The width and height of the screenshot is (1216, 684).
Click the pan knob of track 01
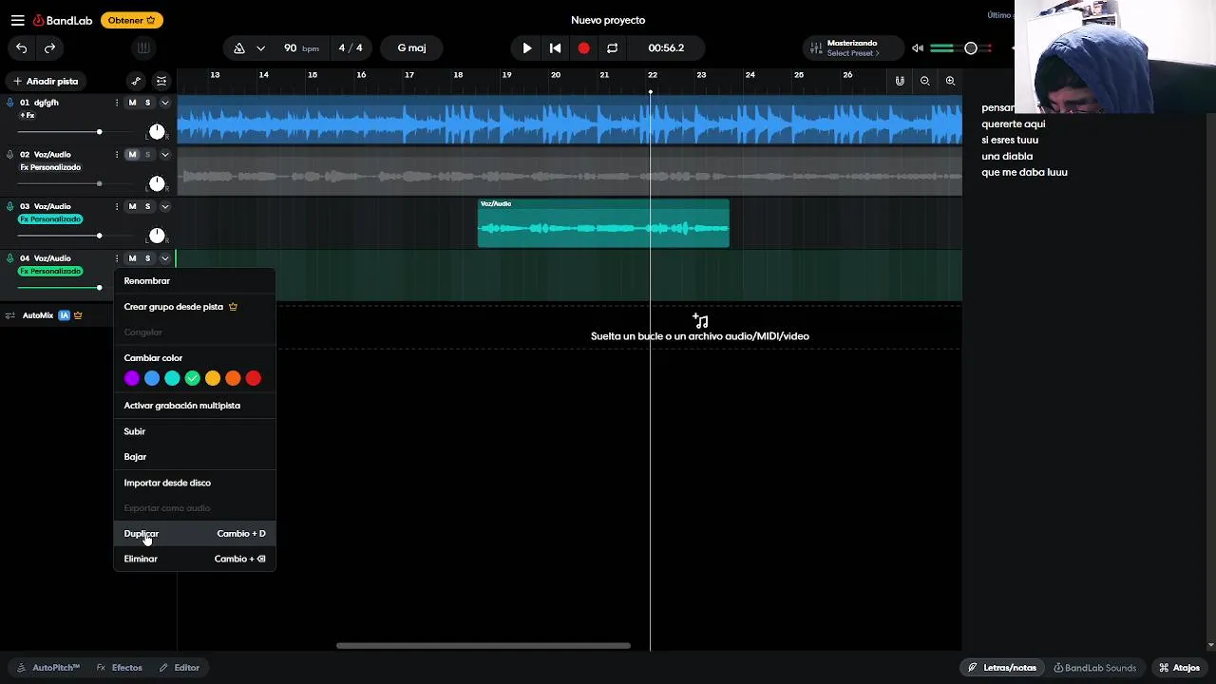157,131
